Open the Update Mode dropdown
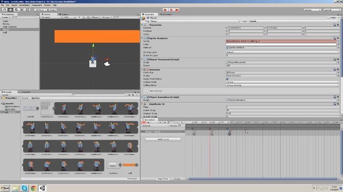 (282, 82)
